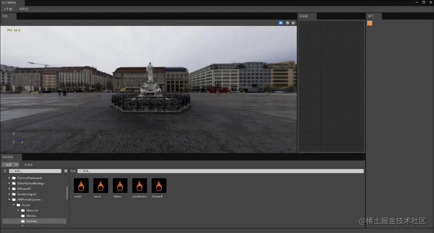Screen dimensions: 434x233
Task: Select the 资源浏览 asset browser tab
Action: (x=11, y=157)
